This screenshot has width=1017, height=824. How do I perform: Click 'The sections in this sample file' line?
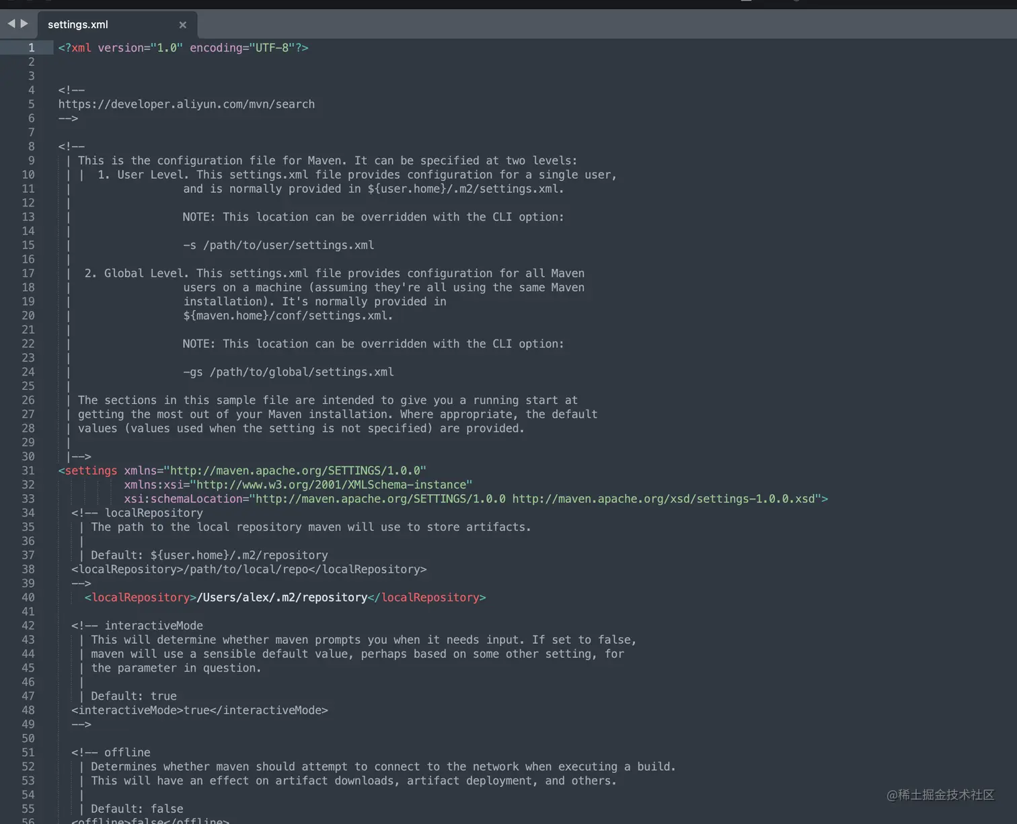328,401
